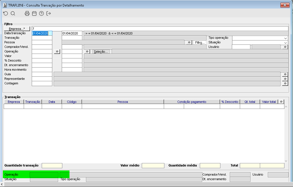Click the Empresa column header
The image size is (293, 187).
pyautogui.click(x=14, y=102)
